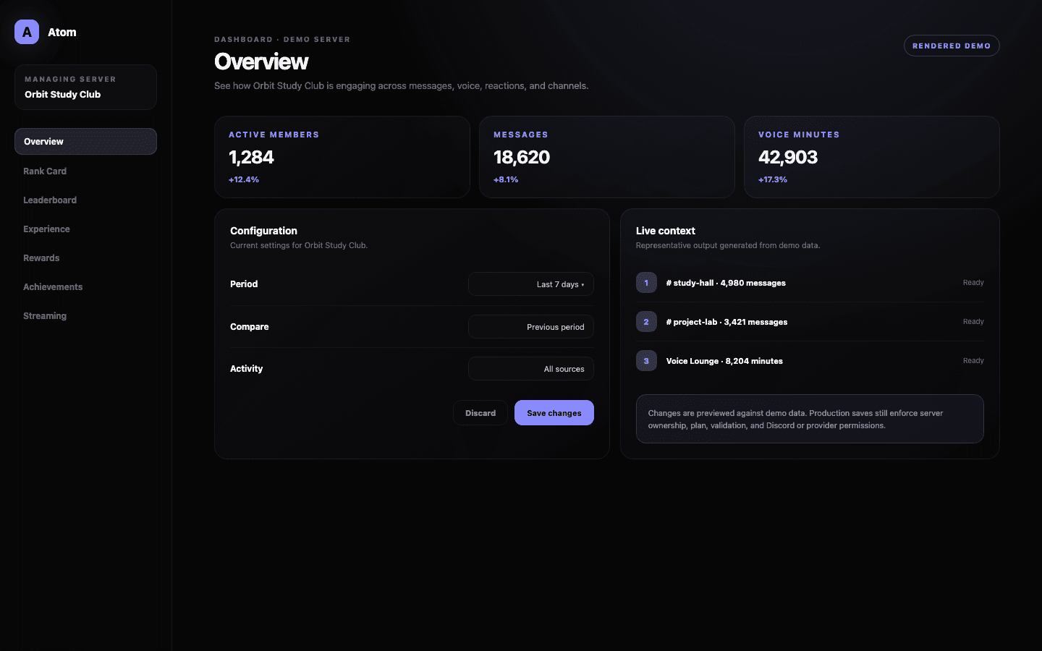Click rank badge number 3

click(646, 361)
